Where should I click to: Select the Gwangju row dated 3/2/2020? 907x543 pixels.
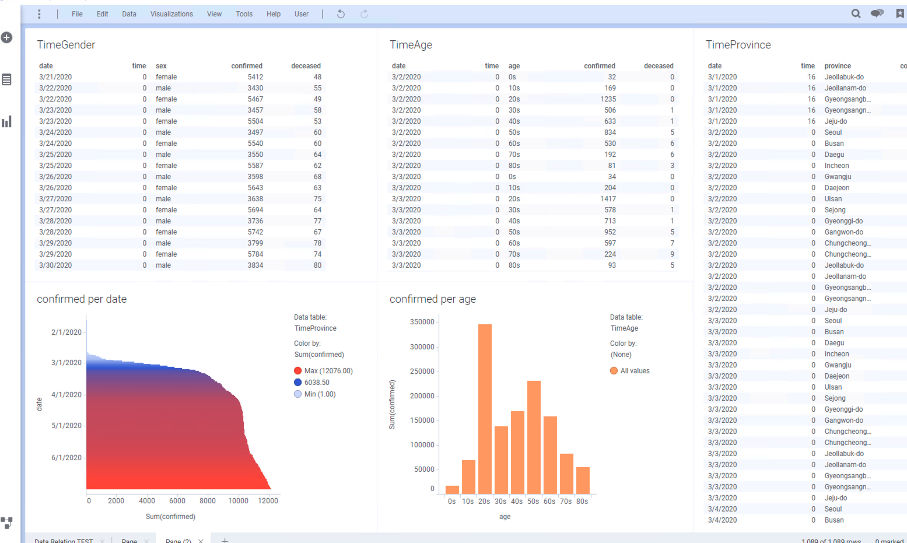point(805,177)
